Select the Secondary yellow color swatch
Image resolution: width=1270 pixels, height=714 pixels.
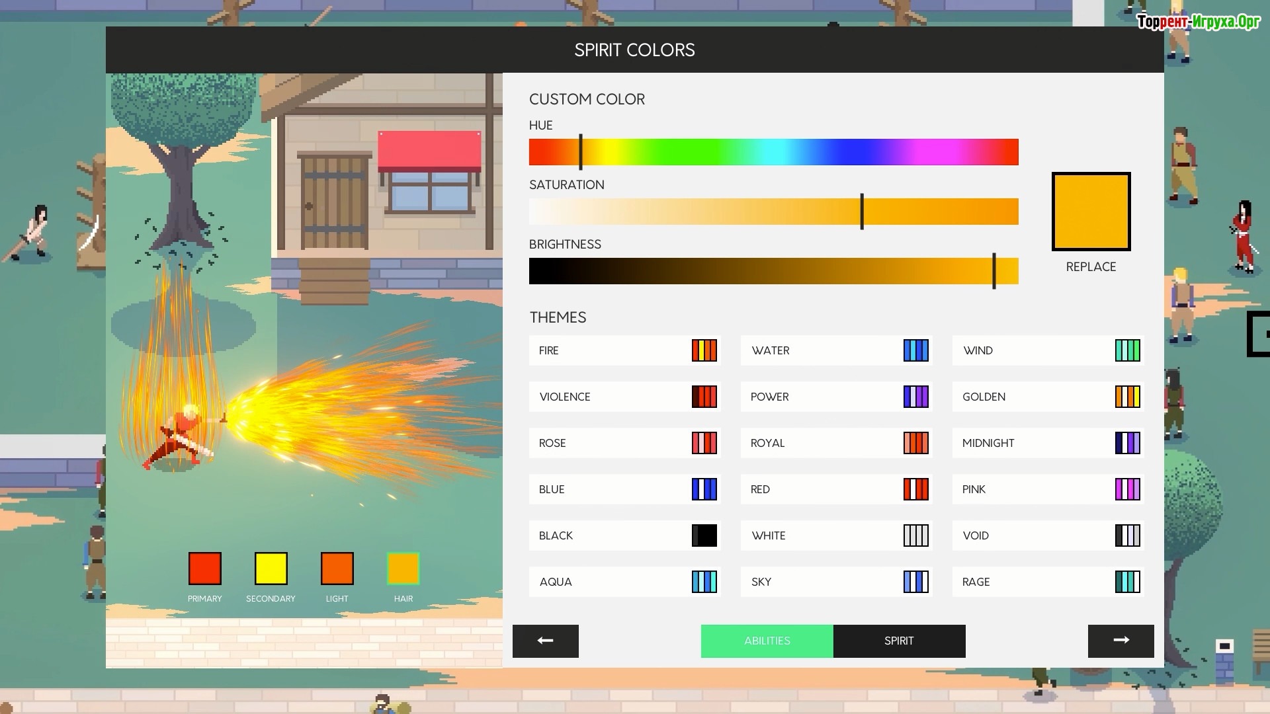coord(271,569)
